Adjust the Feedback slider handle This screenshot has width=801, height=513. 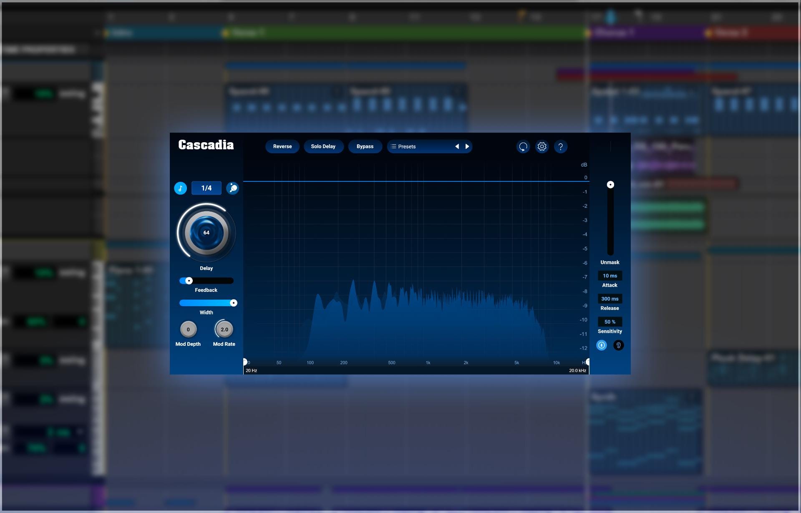[x=189, y=281]
